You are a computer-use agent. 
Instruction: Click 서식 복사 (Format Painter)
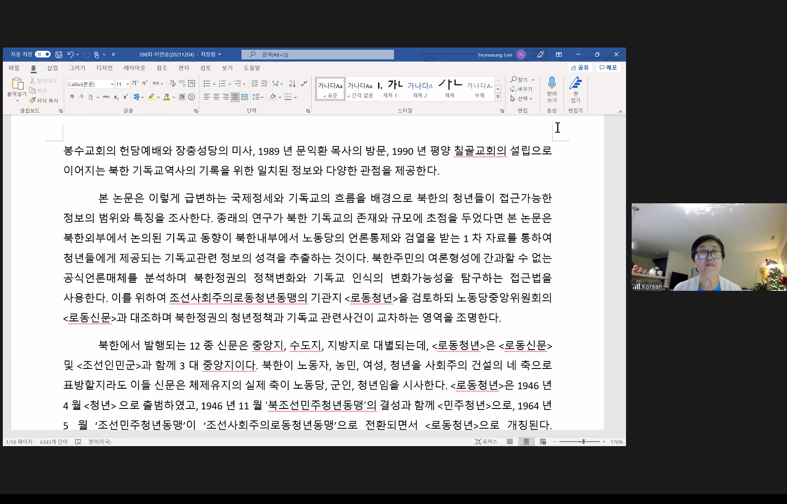click(x=44, y=100)
